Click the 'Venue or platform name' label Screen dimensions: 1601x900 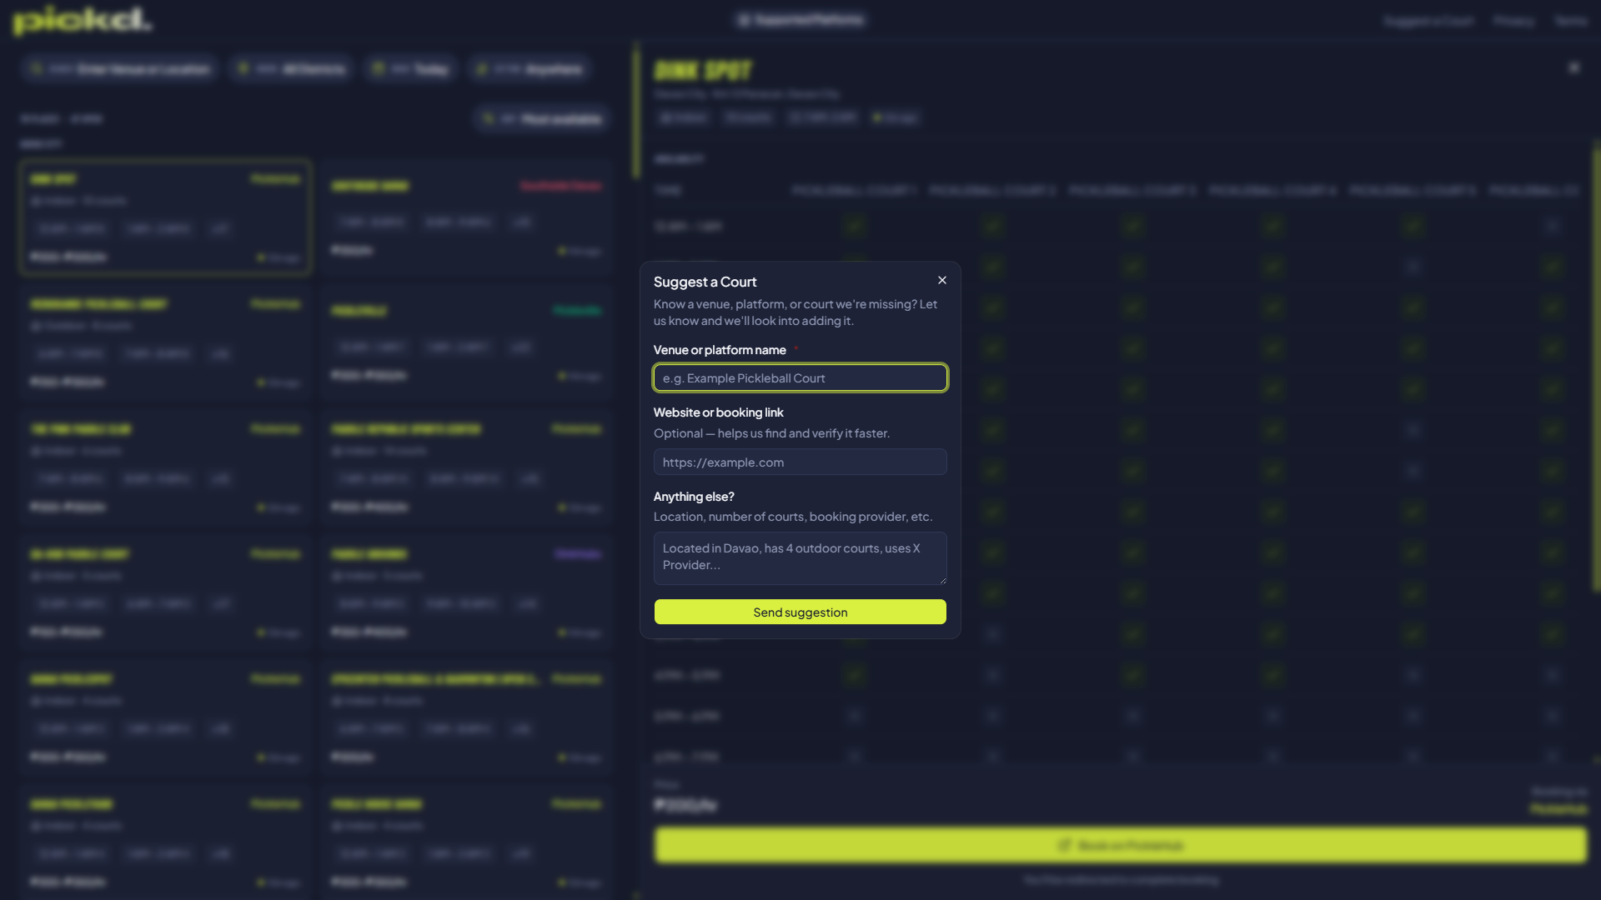720,350
